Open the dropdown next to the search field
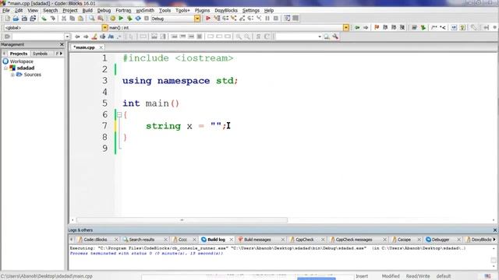This screenshot has width=499, height=280. [320, 37]
